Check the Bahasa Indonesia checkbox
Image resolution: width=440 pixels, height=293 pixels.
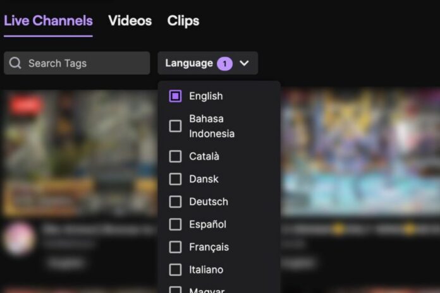176,126
